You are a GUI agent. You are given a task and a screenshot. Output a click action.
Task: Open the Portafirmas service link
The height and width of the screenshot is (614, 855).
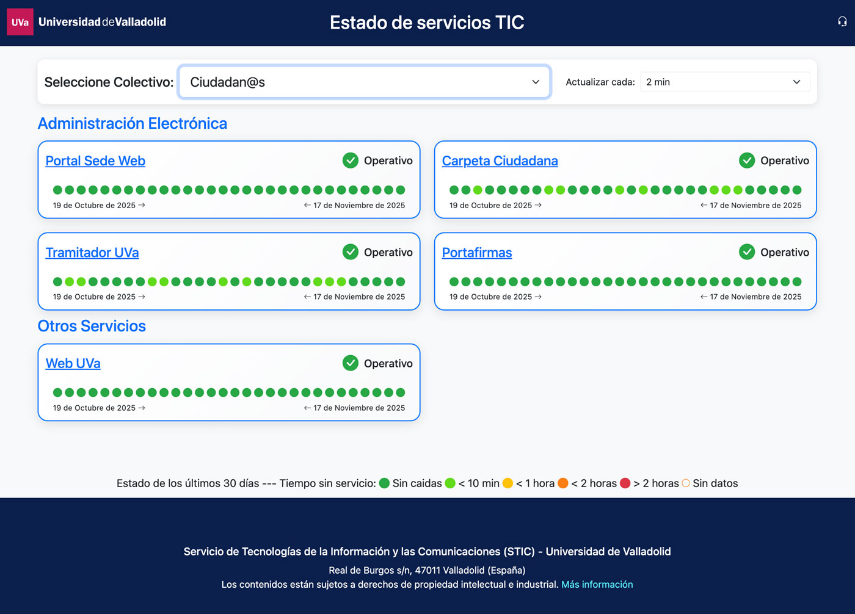coord(477,253)
